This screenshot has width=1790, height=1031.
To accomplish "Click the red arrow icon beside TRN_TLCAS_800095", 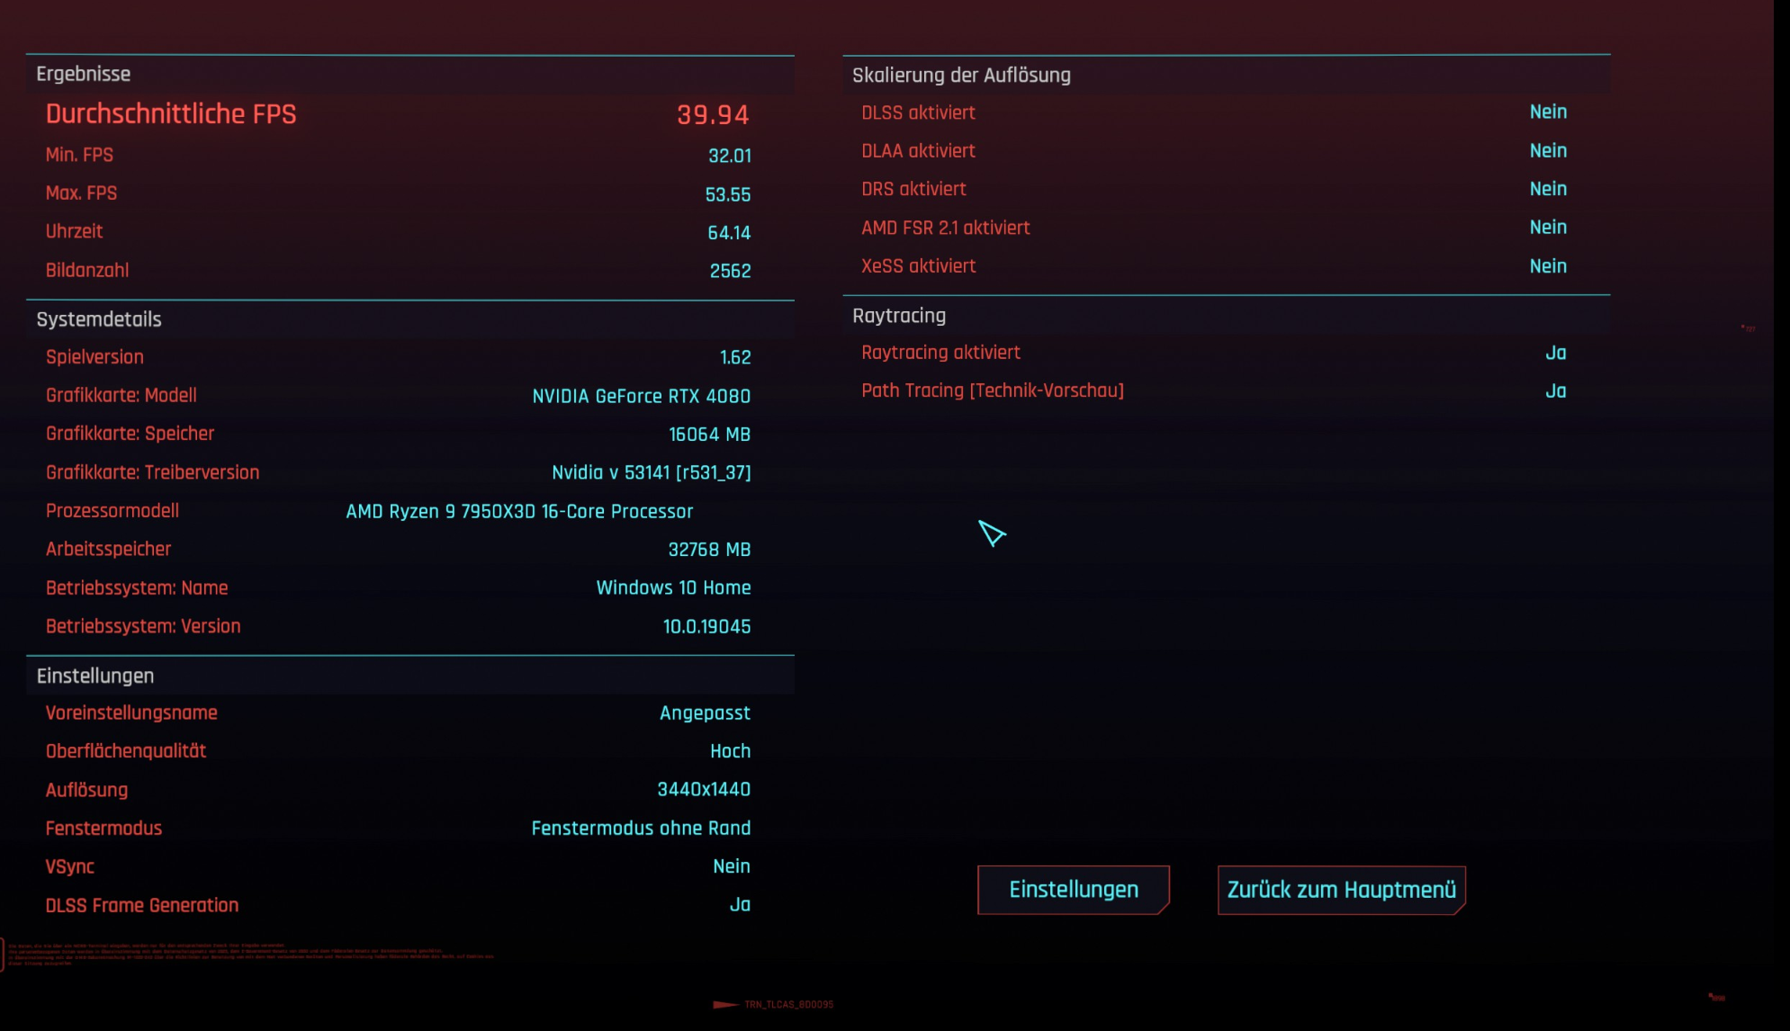I will tap(724, 1004).
